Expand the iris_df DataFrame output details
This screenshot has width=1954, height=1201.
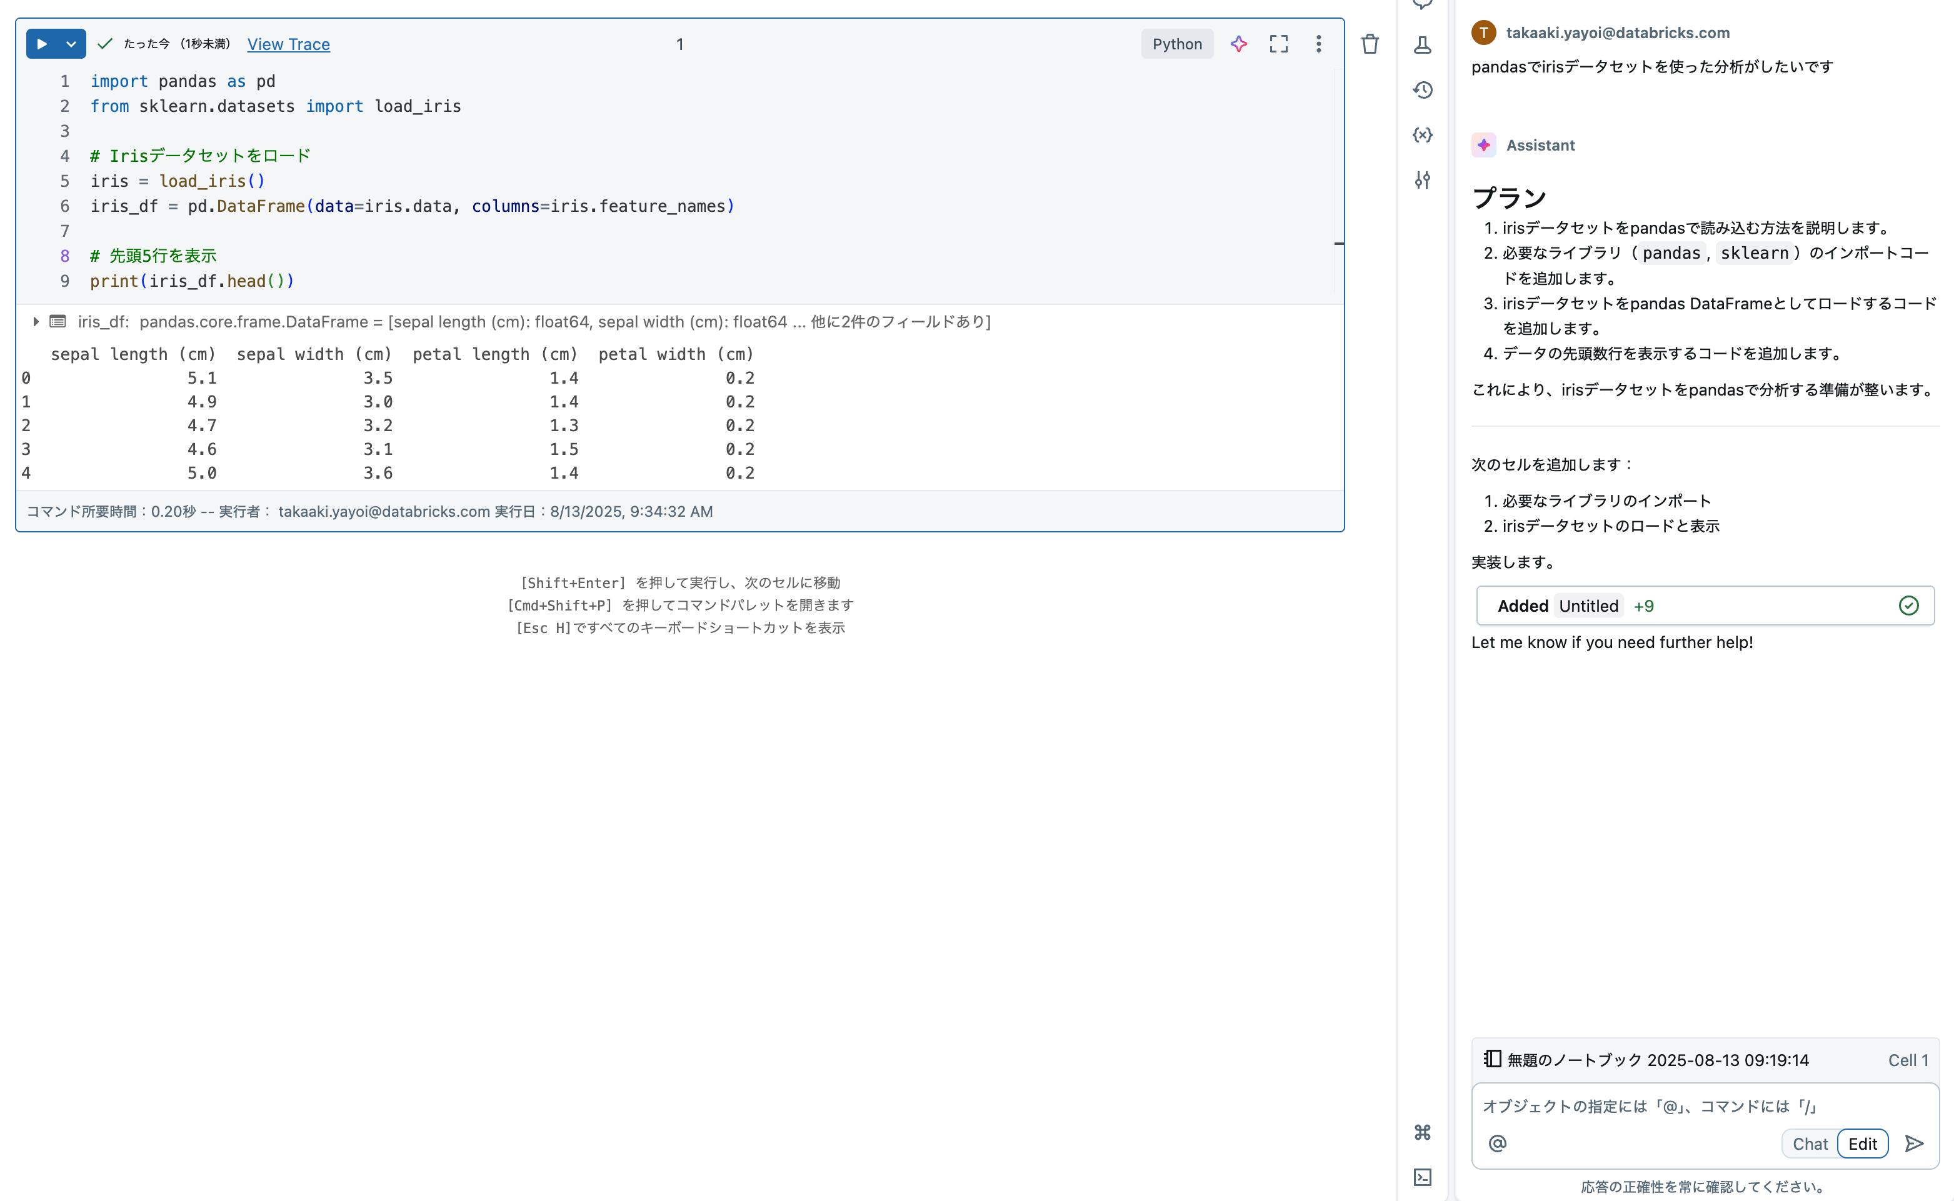pyautogui.click(x=36, y=322)
